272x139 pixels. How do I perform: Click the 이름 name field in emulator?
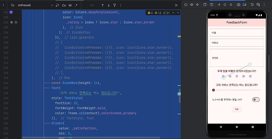236,32
